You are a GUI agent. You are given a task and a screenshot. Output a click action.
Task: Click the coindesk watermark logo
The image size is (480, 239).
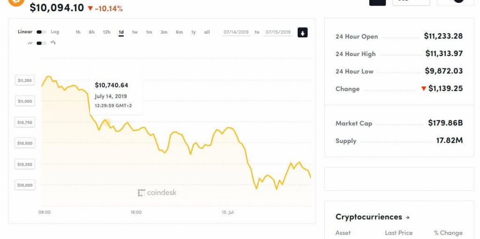point(157,193)
